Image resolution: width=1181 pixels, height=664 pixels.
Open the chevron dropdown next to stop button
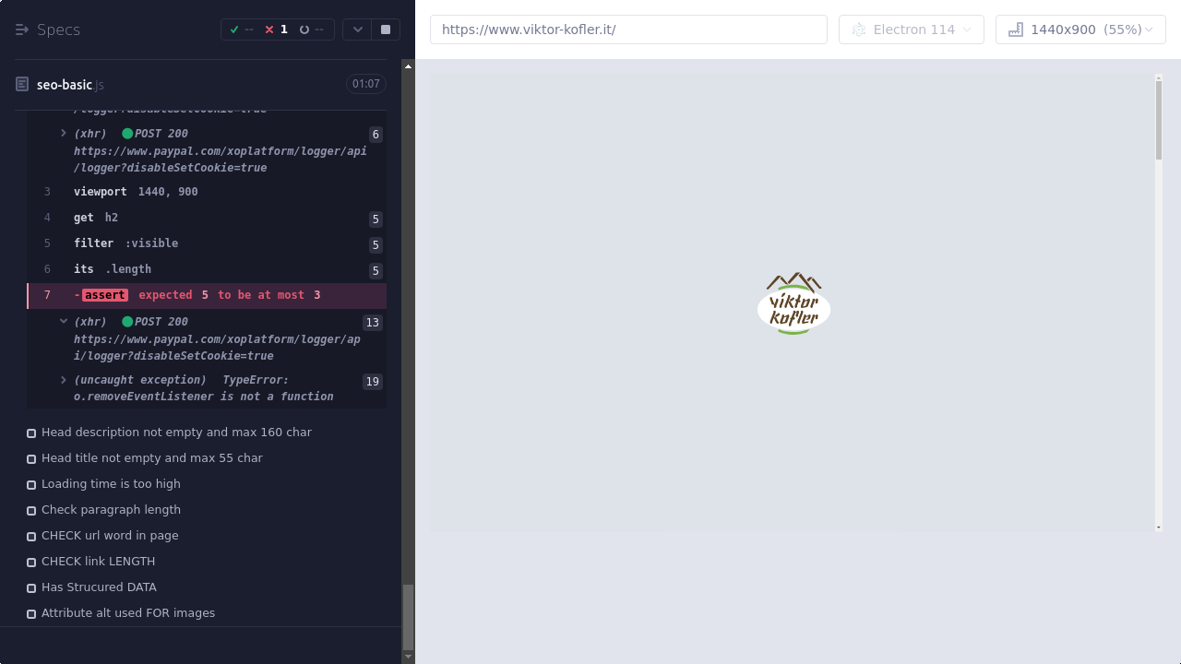[358, 30]
